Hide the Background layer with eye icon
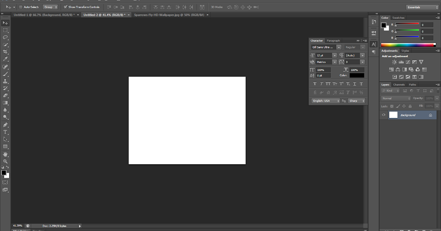Screen dimensions: 441x231 (x=384, y=115)
